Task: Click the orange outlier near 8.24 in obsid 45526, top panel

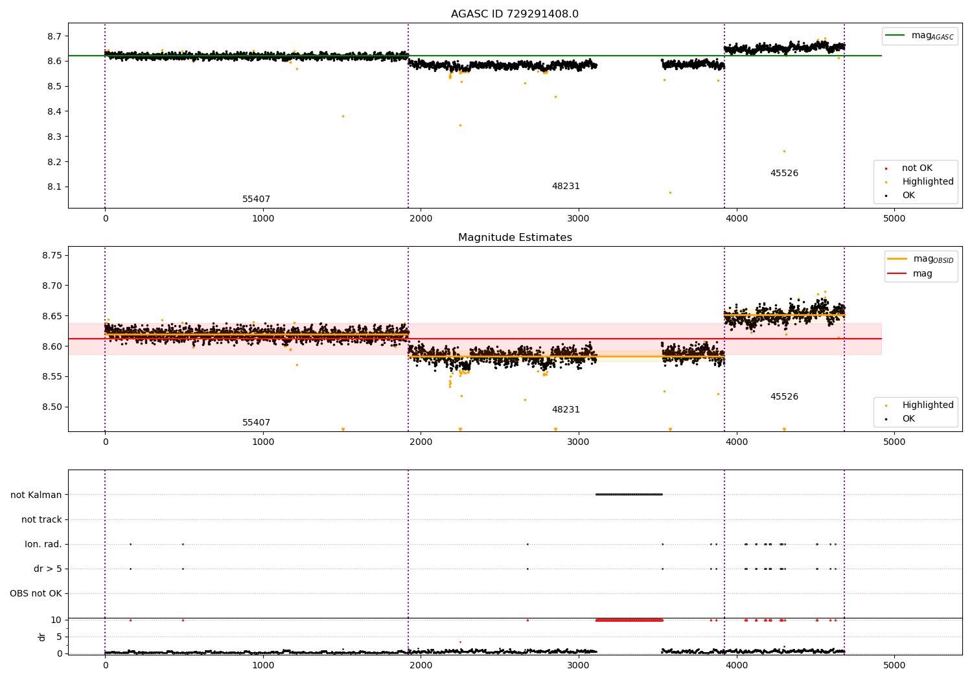Action: click(784, 151)
